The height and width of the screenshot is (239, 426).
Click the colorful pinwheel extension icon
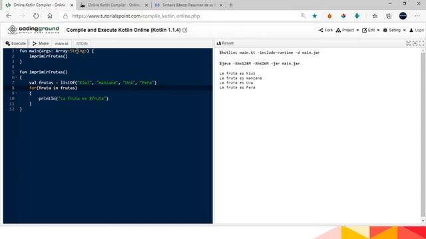tap(343, 16)
